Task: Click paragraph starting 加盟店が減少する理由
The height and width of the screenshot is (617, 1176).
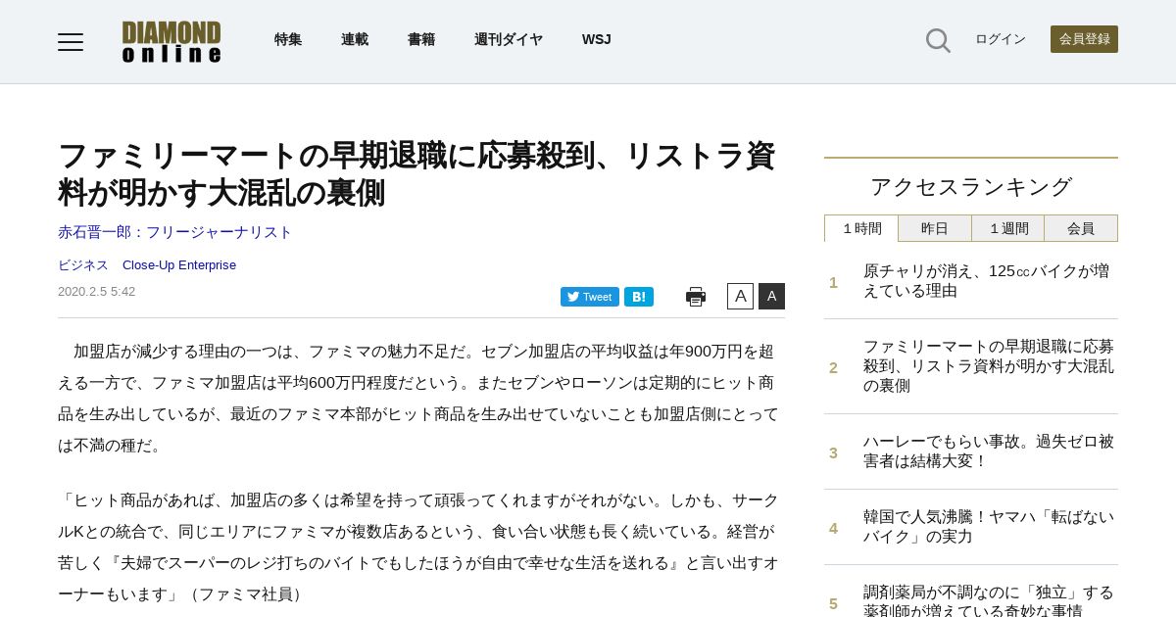Action: point(420,399)
